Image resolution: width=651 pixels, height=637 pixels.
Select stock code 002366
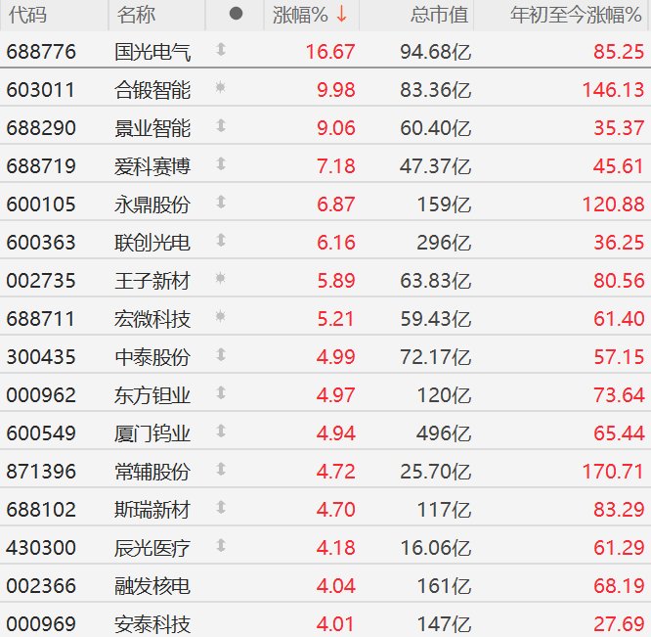tap(41, 586)
